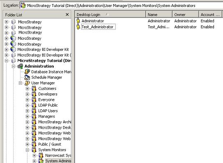Expand the Developers group

point(27,94)
